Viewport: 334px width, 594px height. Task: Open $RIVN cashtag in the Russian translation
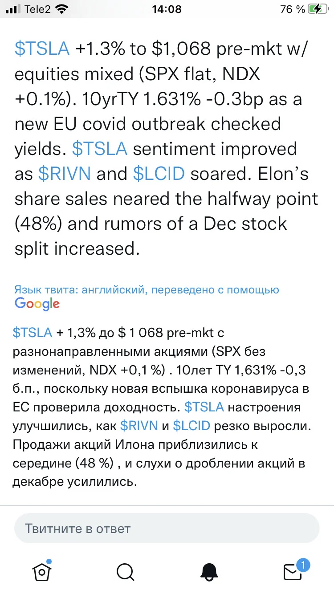(139, 426)
